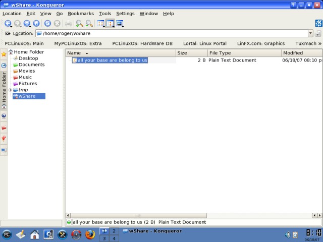Image resolution: width=323 pixels, height=242 pixels.
Task: Click the horizontal scrollbar thumb
Action: [139, 215]
